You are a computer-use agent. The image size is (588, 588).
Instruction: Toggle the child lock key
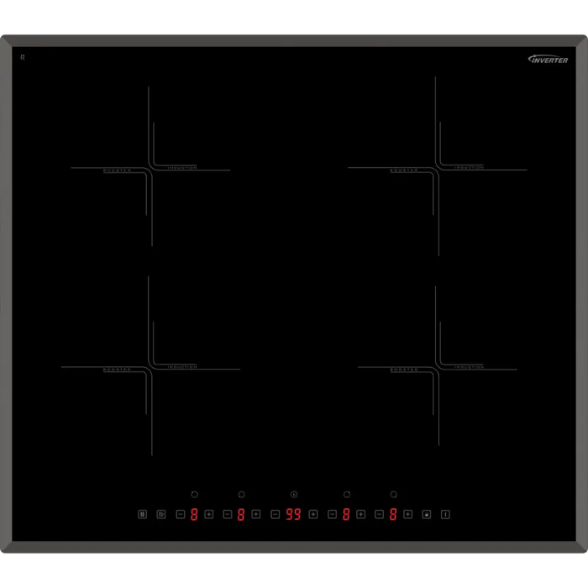click(427, 514)
